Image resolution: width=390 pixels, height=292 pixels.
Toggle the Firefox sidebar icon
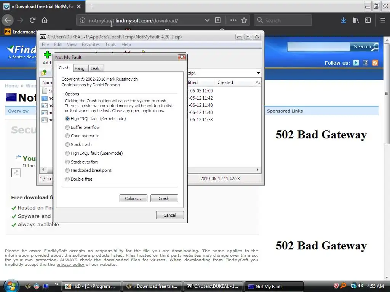pyautogui.click(x=368, y=21)
